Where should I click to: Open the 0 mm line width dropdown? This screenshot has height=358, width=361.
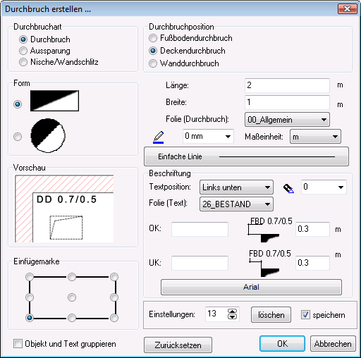[x=208, y=136]
